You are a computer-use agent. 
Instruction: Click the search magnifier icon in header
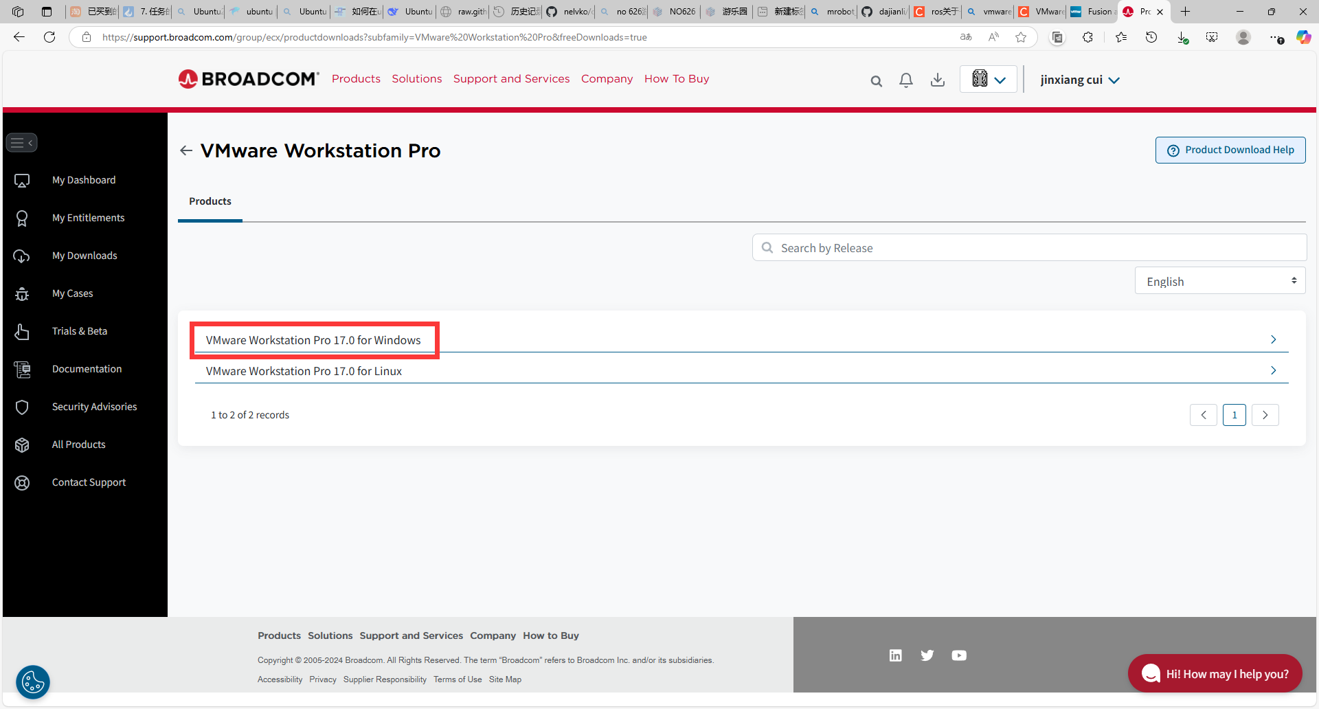(876, 81)
